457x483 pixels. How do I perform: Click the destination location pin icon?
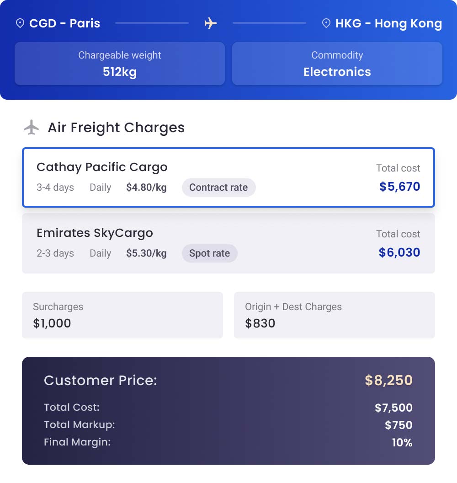pyautogui.click(x=326, y=23)
